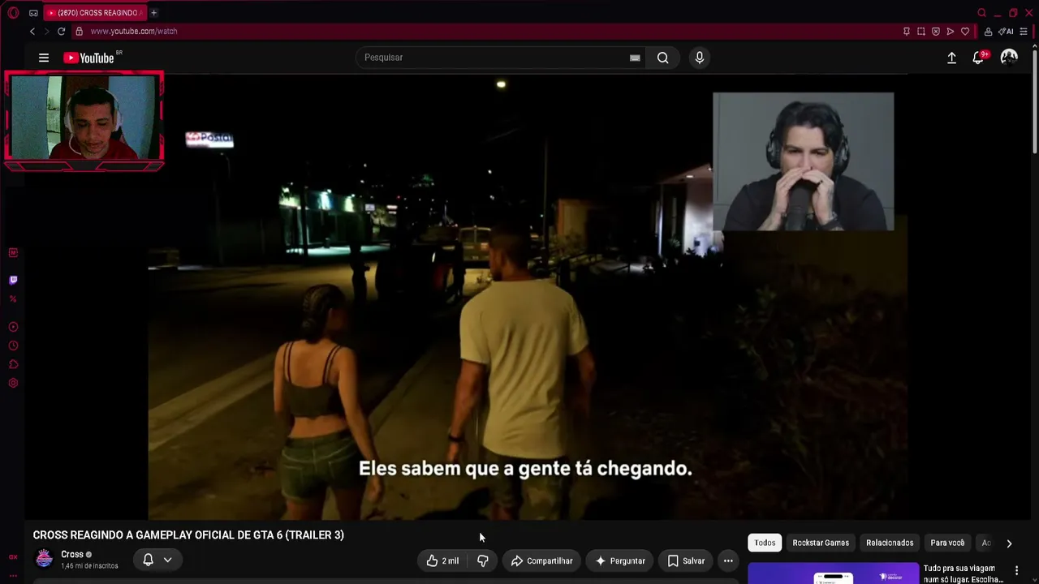Dislike the video with thumbs down
The width and height of the screenshot is (1039, 584).
coord(483,560)
